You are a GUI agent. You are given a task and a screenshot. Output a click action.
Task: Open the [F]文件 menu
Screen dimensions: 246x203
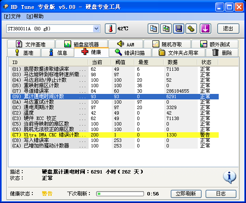click(x=12, y=16)
